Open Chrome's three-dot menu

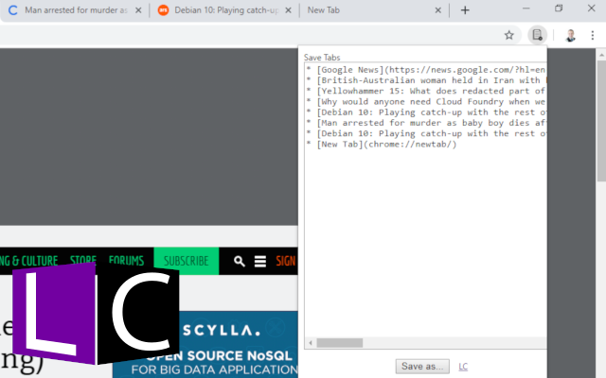594,35
